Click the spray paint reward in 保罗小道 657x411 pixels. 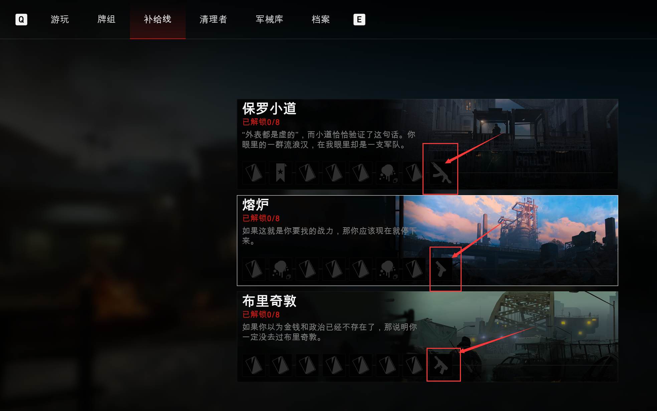[x=387, y=173]
